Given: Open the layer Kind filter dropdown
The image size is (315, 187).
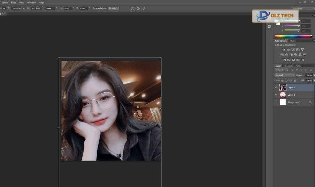Looking at the screenshot, I should point(280,70).
